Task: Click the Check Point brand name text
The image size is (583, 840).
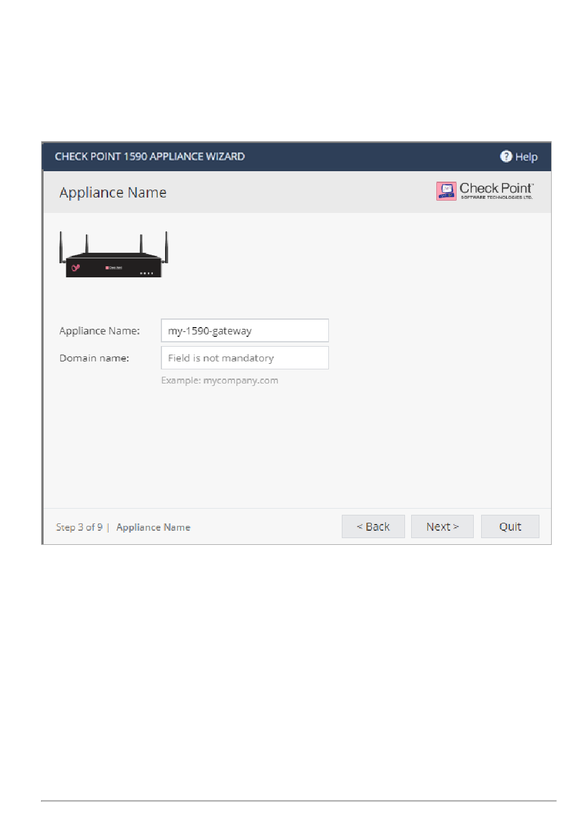Action: click(496, 188)
